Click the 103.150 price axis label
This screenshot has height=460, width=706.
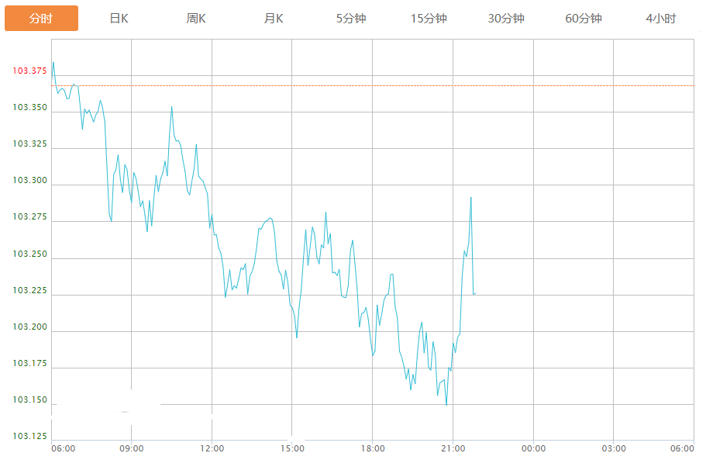29,400
